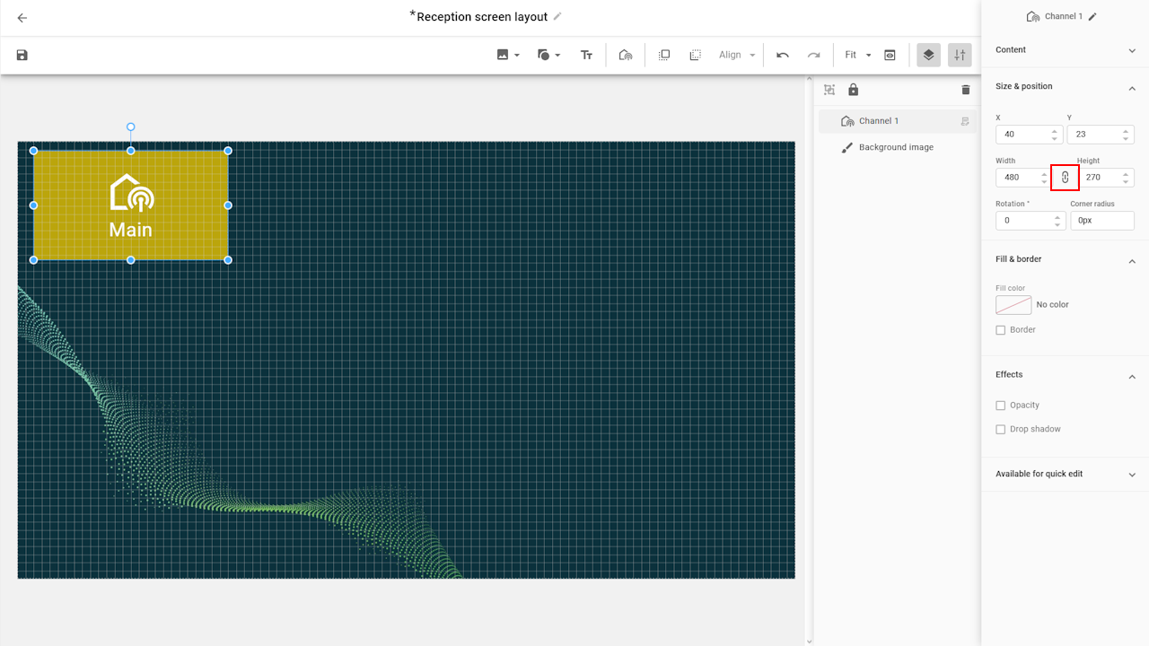The height and width of the screenshot is (646, 1149).
Task: Select the Channel 1 layer in the list
Action: [879, 121]
